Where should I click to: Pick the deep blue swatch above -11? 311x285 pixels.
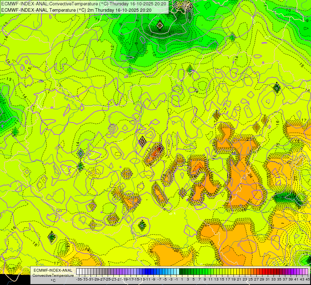tap(146, 271)
